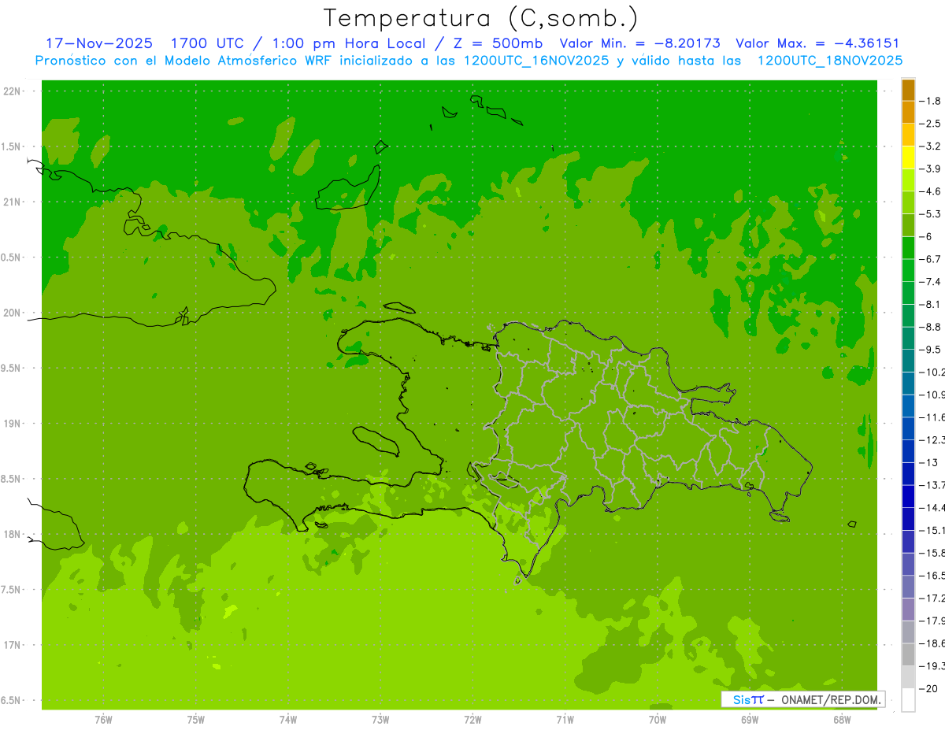Select the date text '17-Nov-2025'
The width and height of the screenshot is (945, 730).
click(x=99, y=43)
